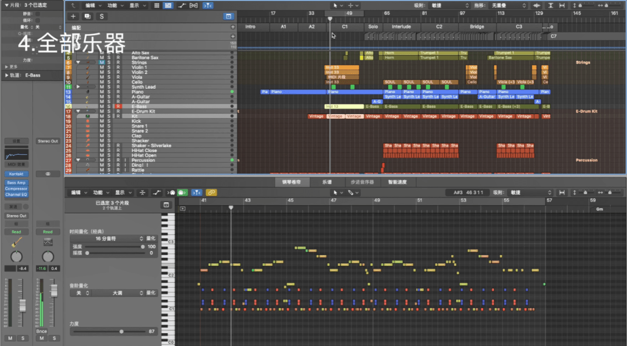Open the time quantize 16分音符 dropdown
Image resolution: width=627 pixels, height=346 pixels.
pos(106,238)
